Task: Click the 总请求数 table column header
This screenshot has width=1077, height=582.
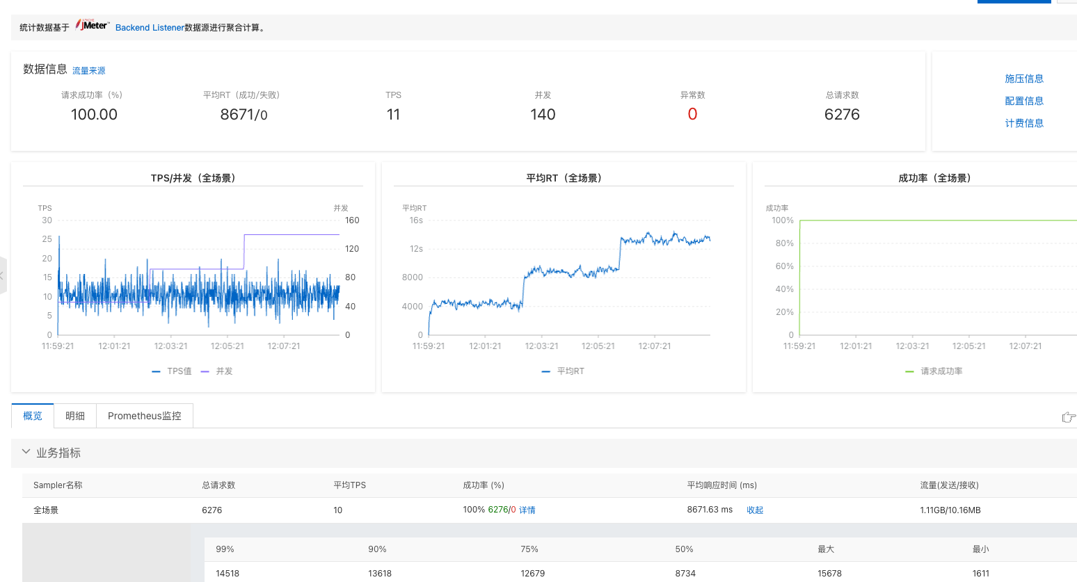Action: 218,485
